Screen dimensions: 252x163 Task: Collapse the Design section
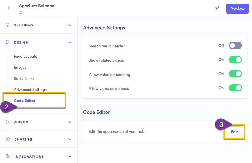click(70, 42)
